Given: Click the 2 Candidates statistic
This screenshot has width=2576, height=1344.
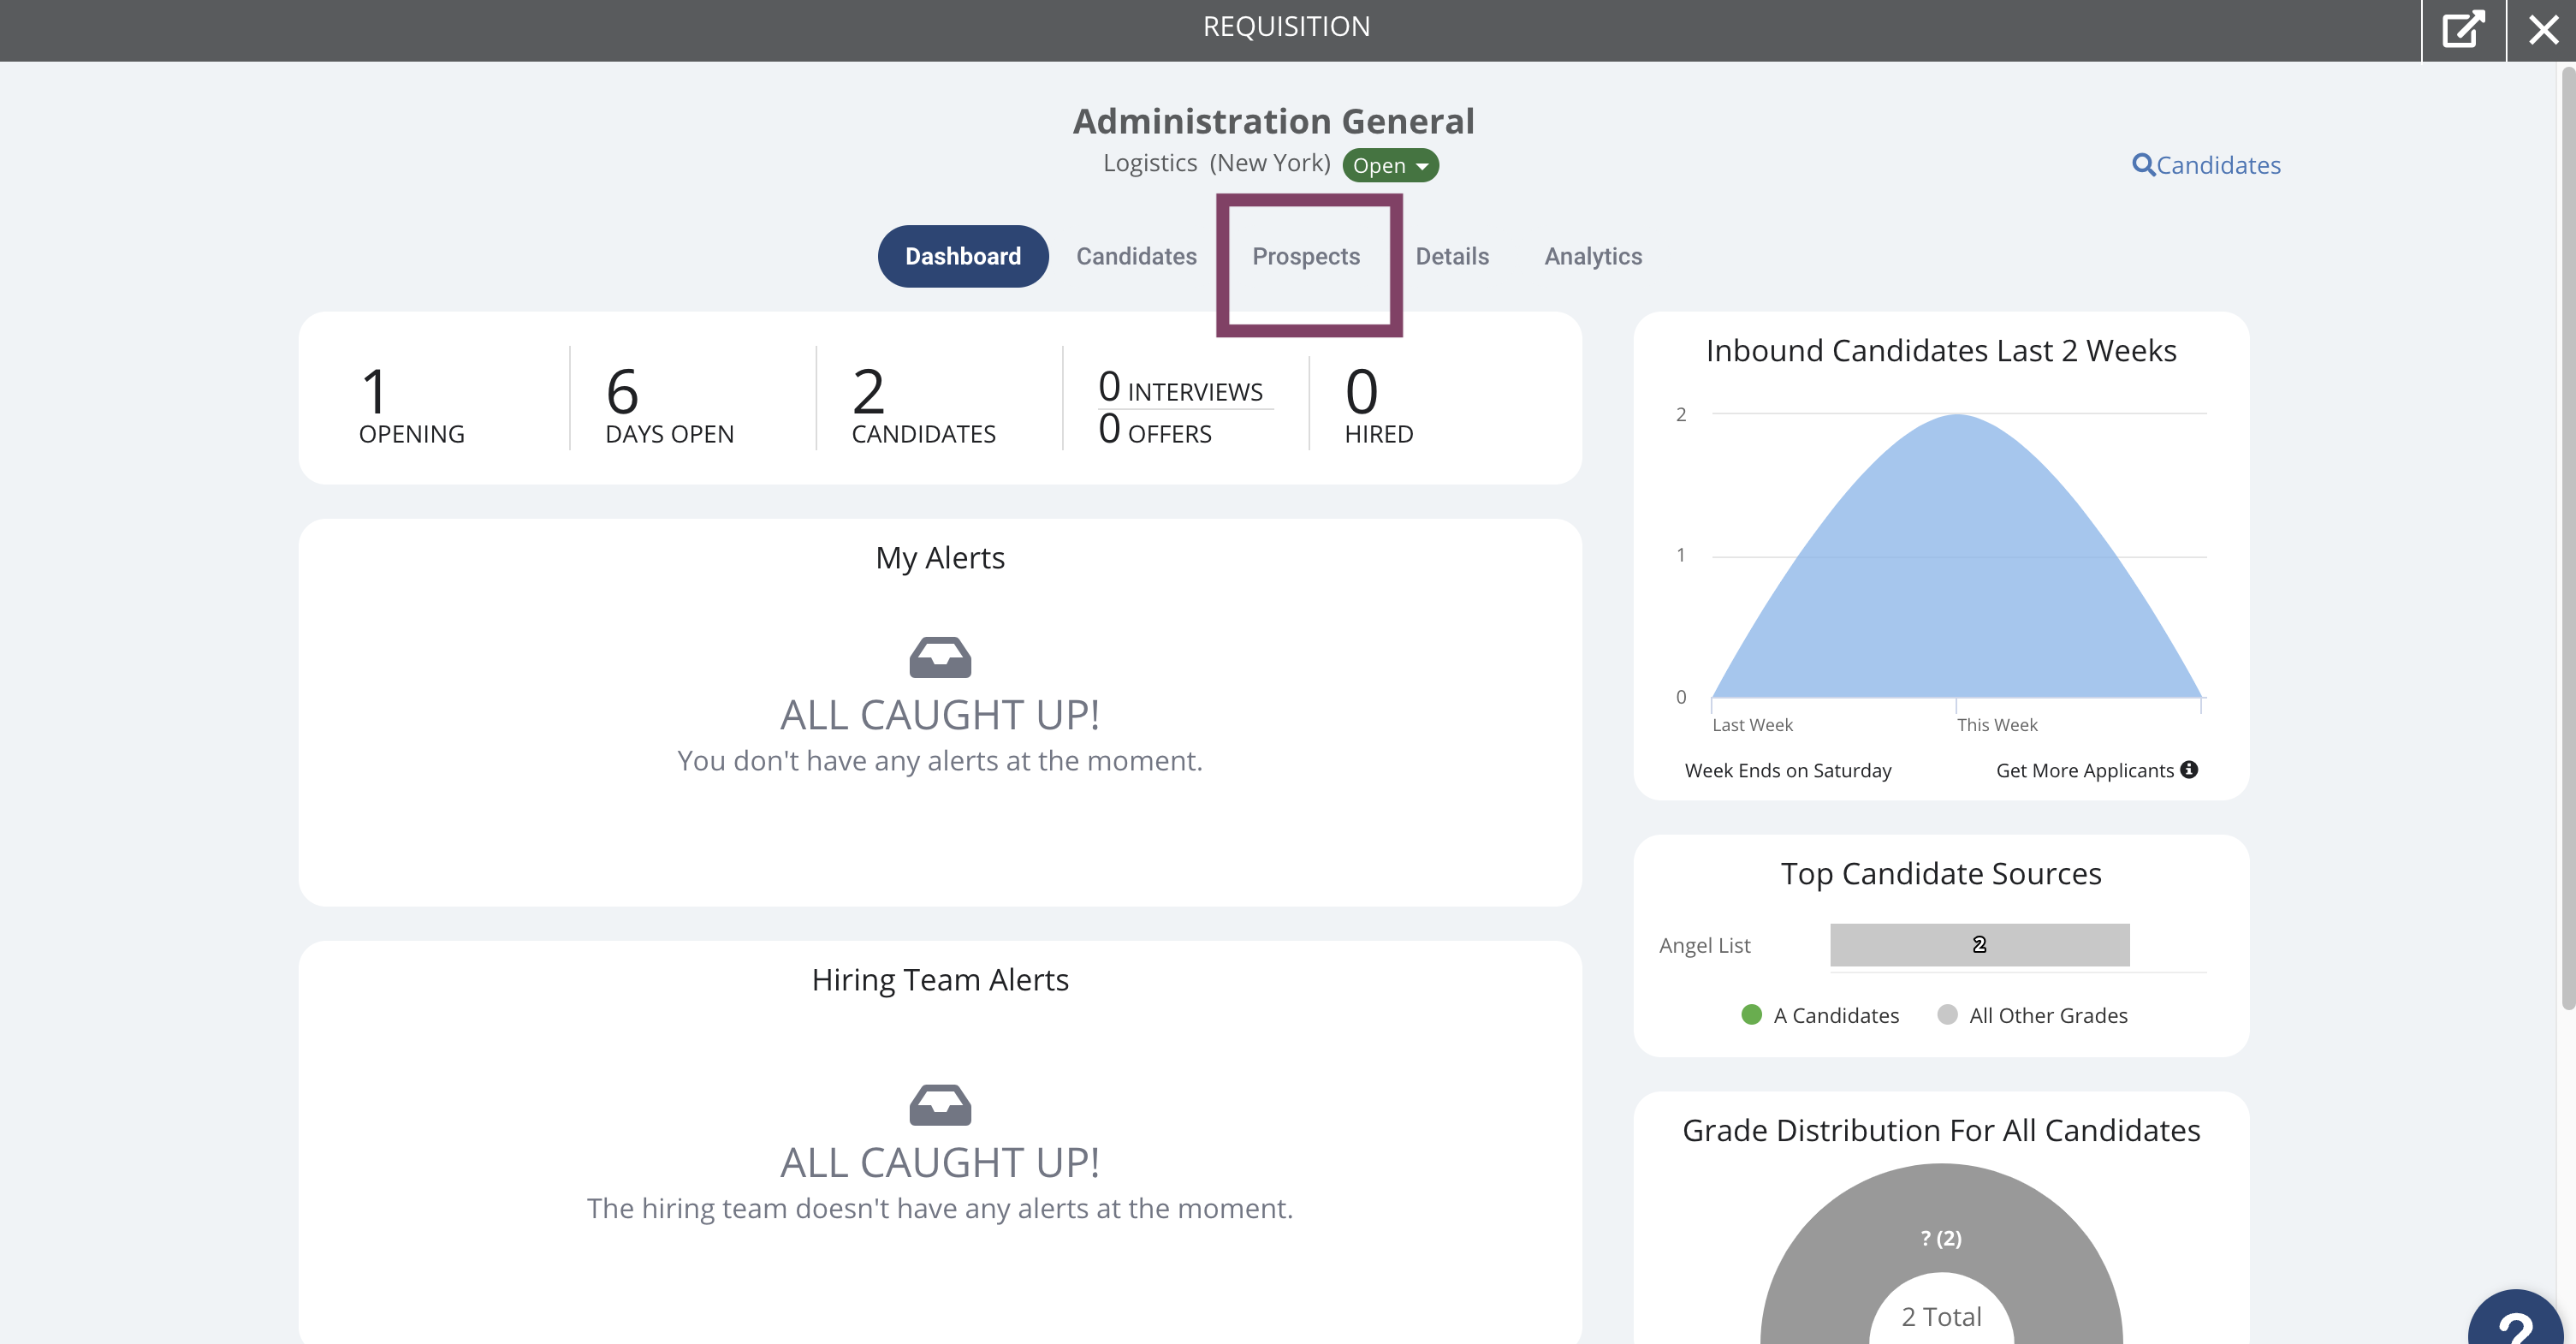Looking at the screenshot, I should (924, 404).
